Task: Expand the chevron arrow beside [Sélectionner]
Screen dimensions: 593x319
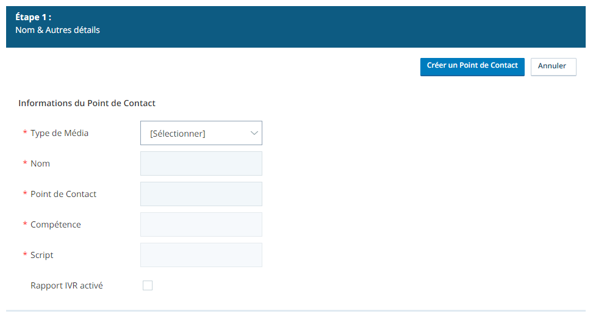Action: click(254, 133)
